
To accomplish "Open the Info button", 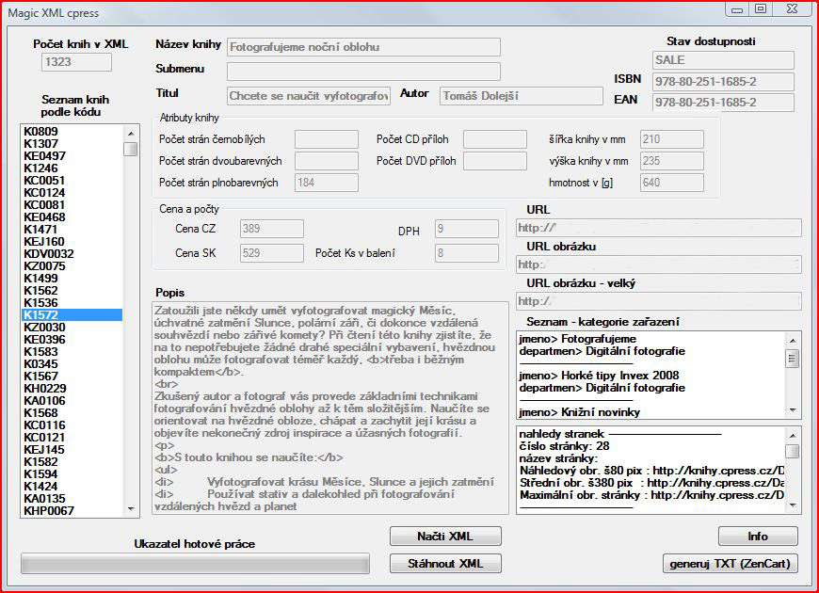I will (758, 536).
